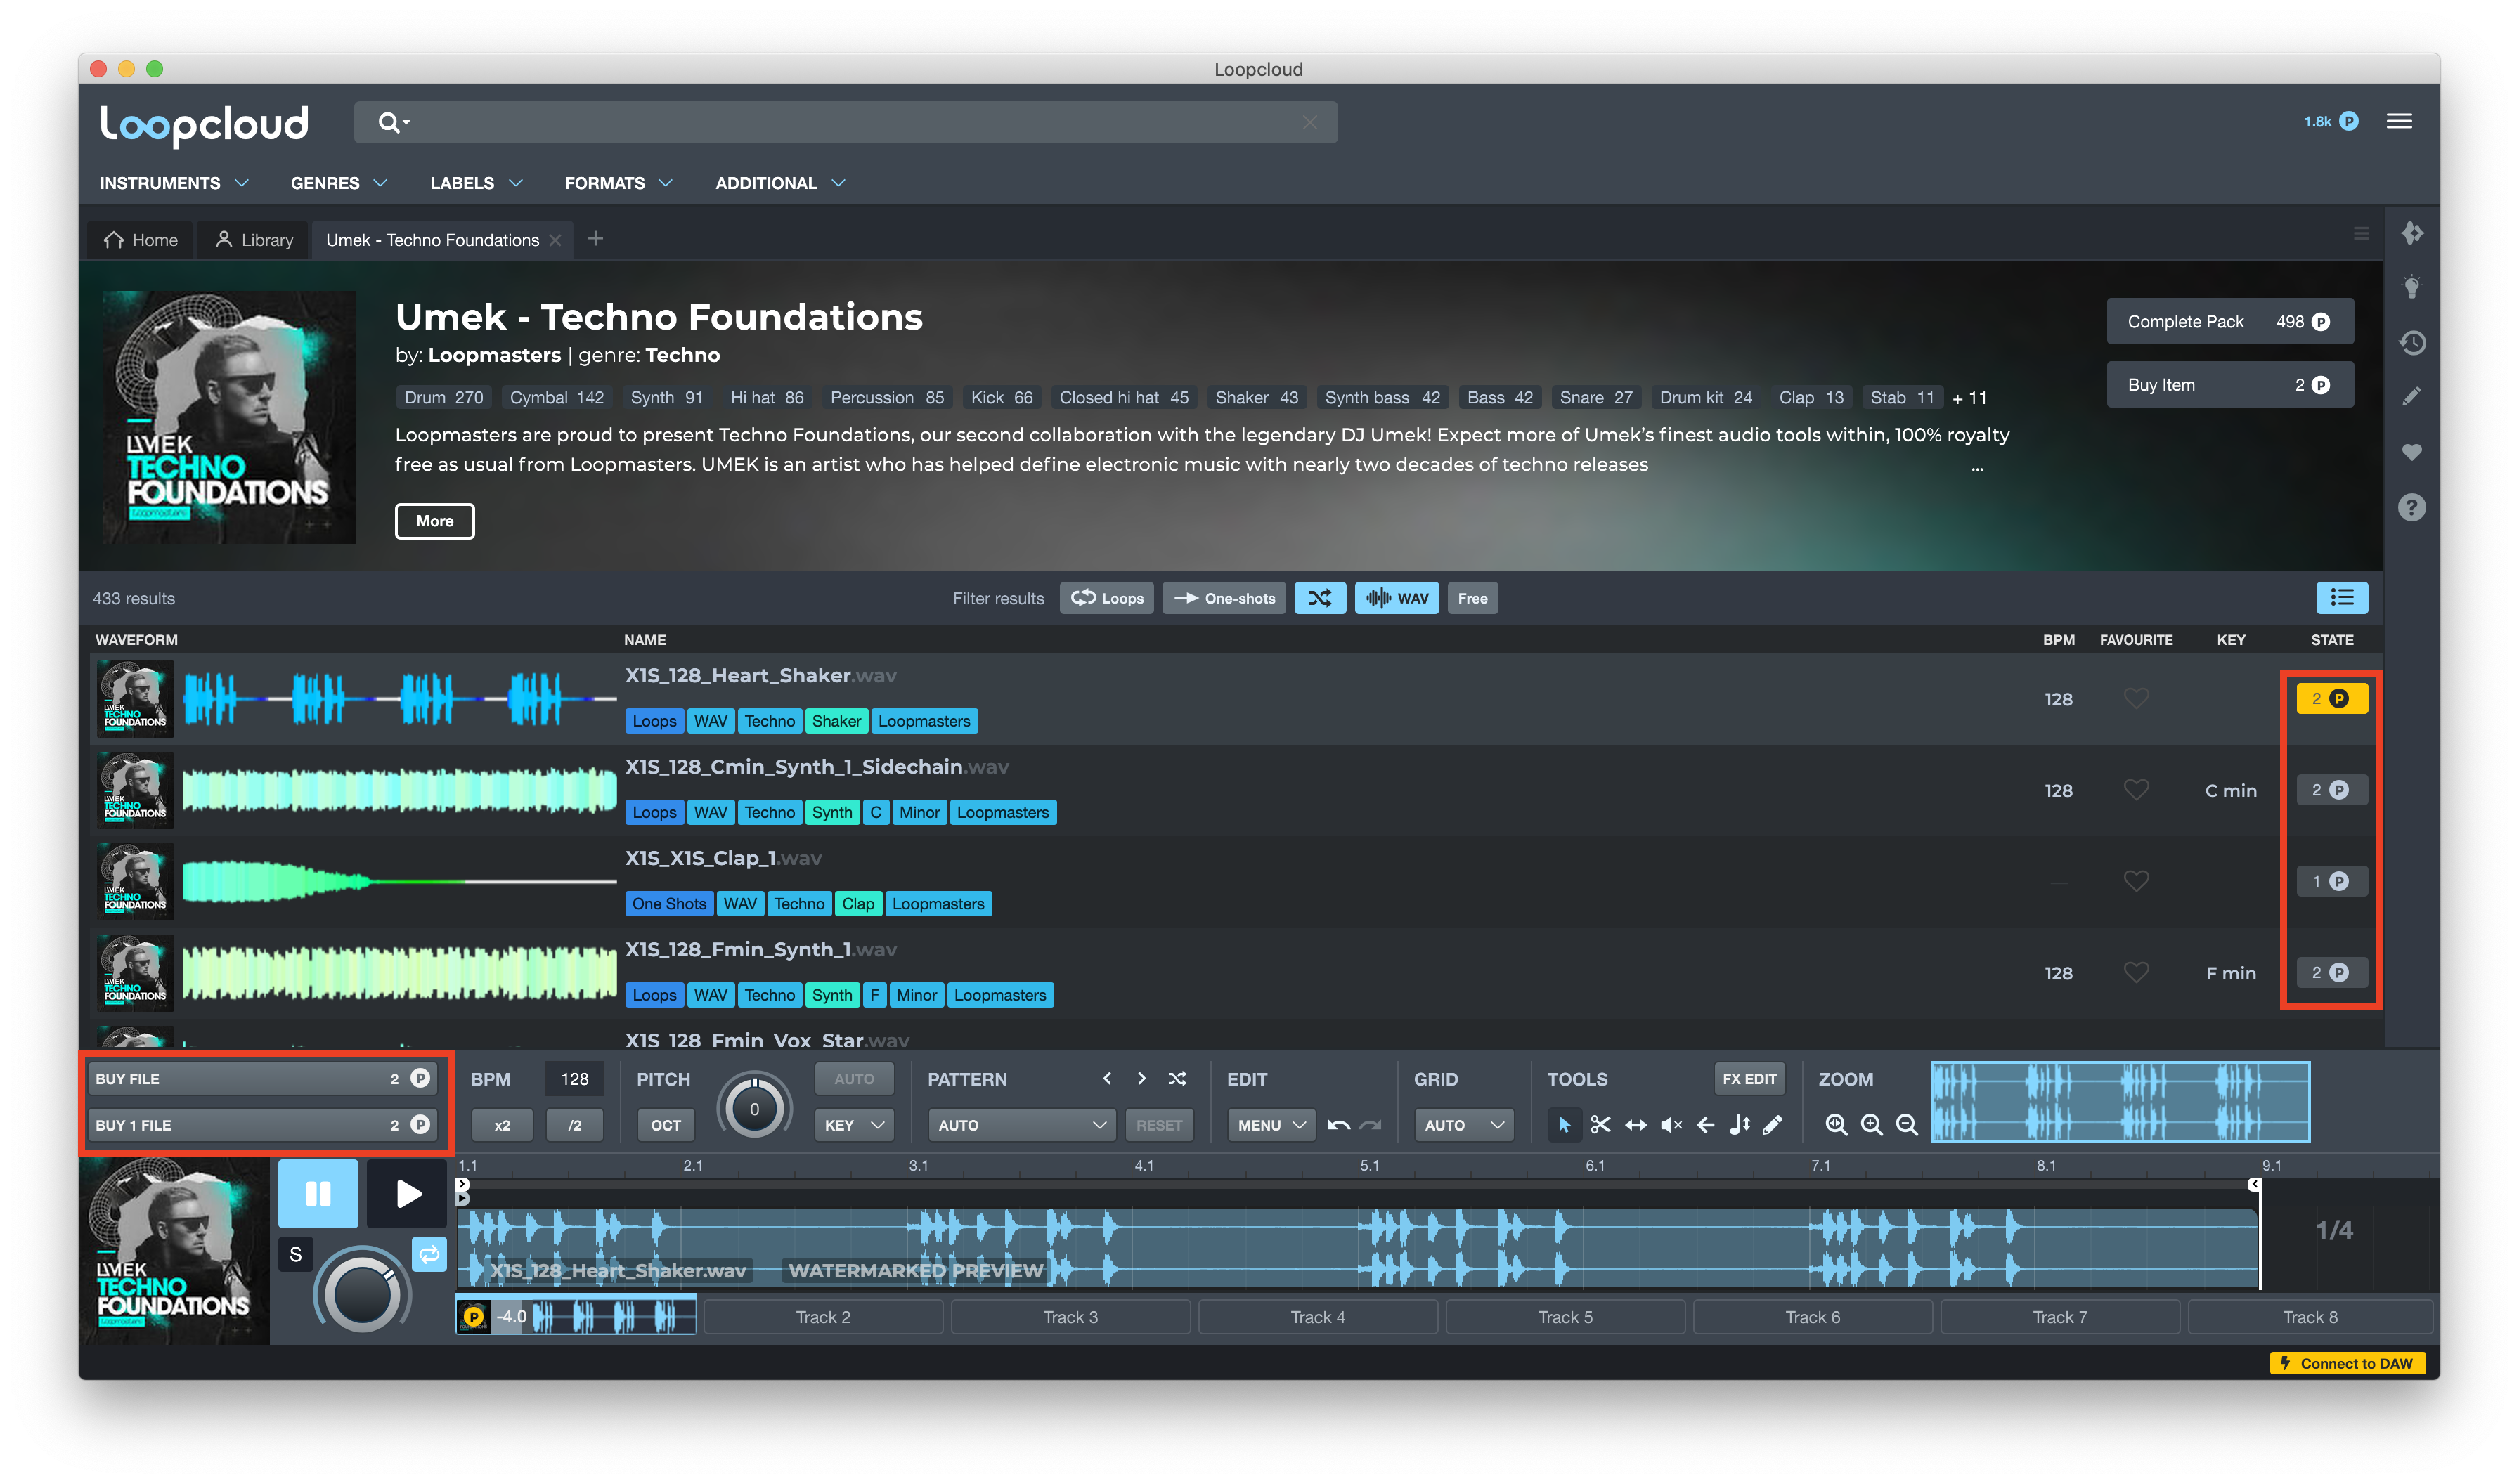Toggle the One-shots filter
Screen dimensions: 2519x1484
(1223, 598)
